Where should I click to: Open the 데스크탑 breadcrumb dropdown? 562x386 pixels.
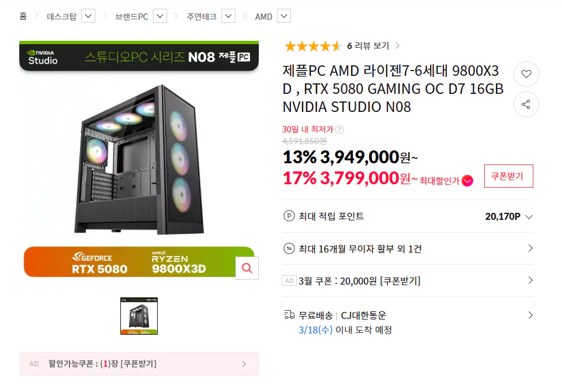coord(88,16)
